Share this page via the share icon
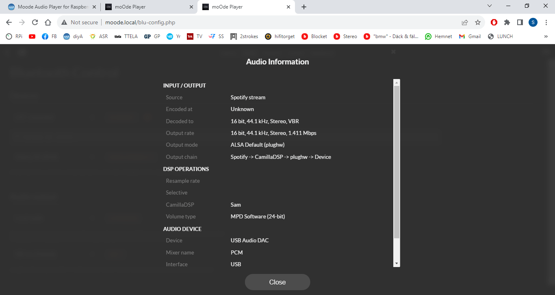The image size is (555, 295). tap(465, 22)
